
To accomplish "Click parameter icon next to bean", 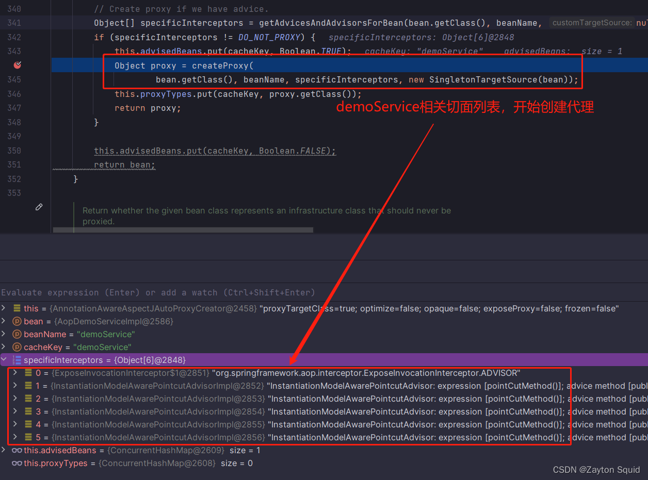I will 17,321.
